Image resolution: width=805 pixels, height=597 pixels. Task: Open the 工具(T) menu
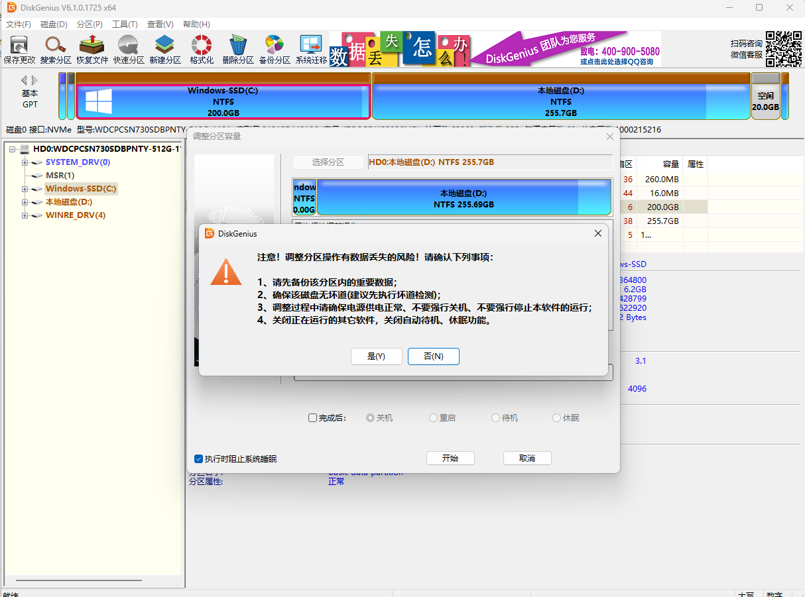click(125, 25)
